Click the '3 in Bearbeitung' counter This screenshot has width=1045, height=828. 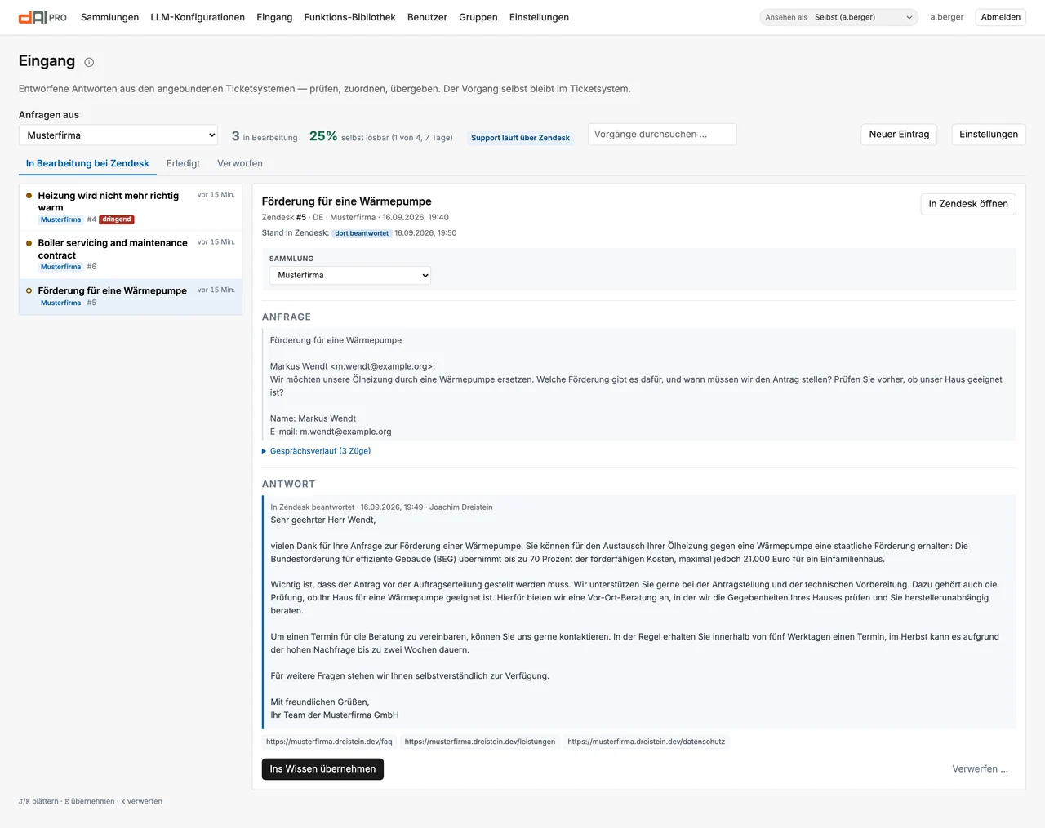(265, 136)
